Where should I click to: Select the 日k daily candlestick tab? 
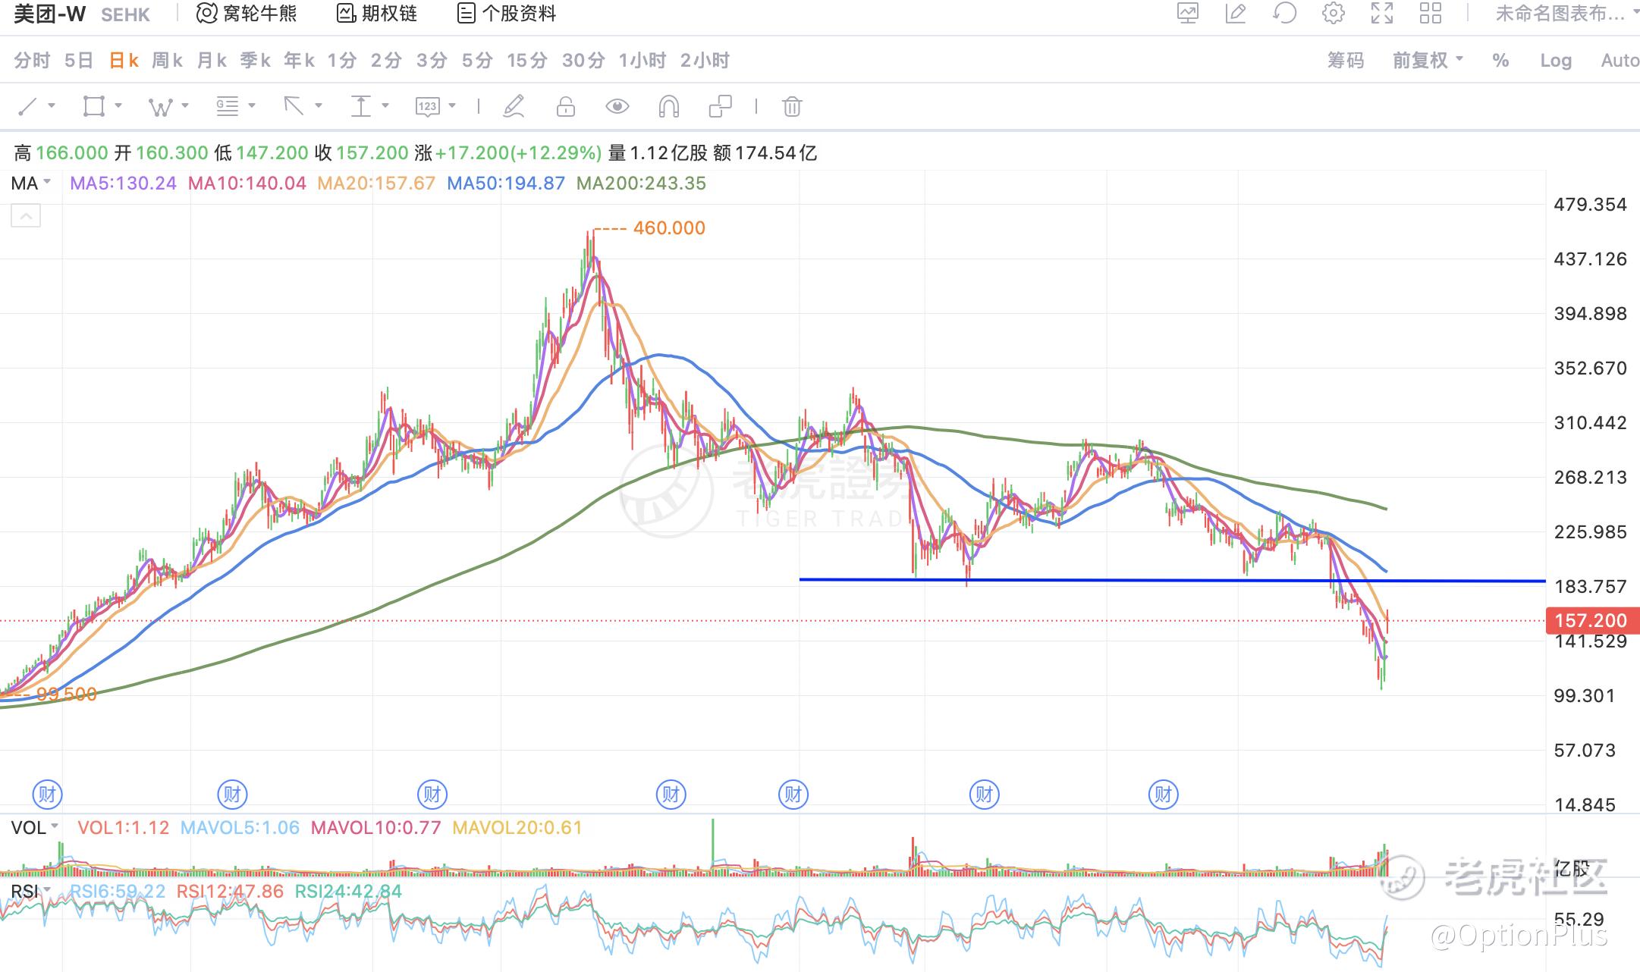124,61
